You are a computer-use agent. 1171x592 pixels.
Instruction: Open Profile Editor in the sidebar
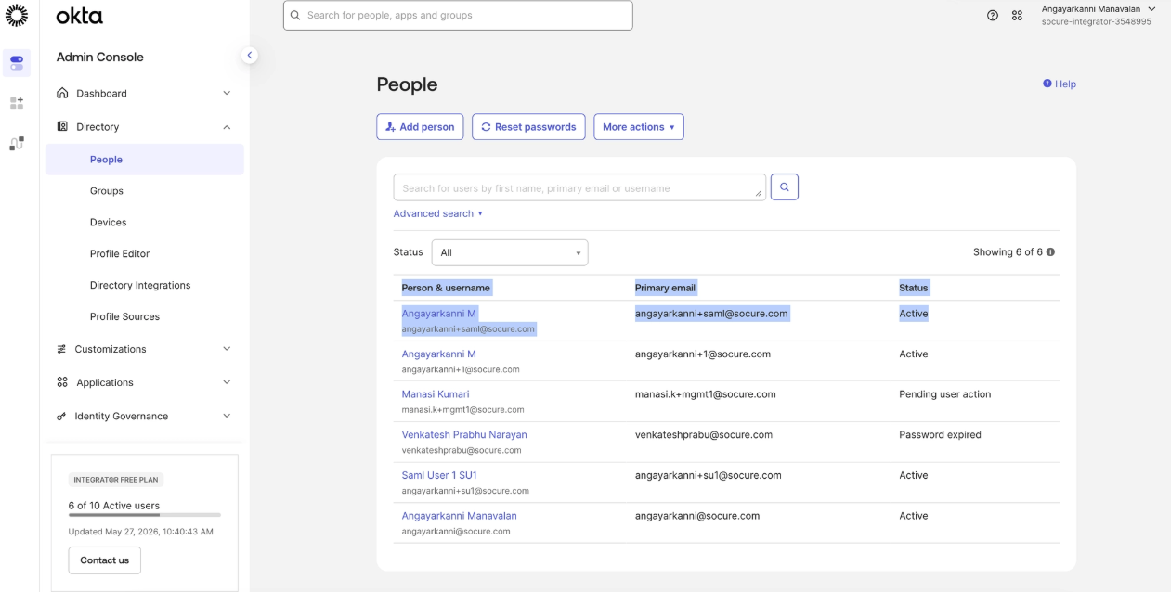(x=120, y=254)
